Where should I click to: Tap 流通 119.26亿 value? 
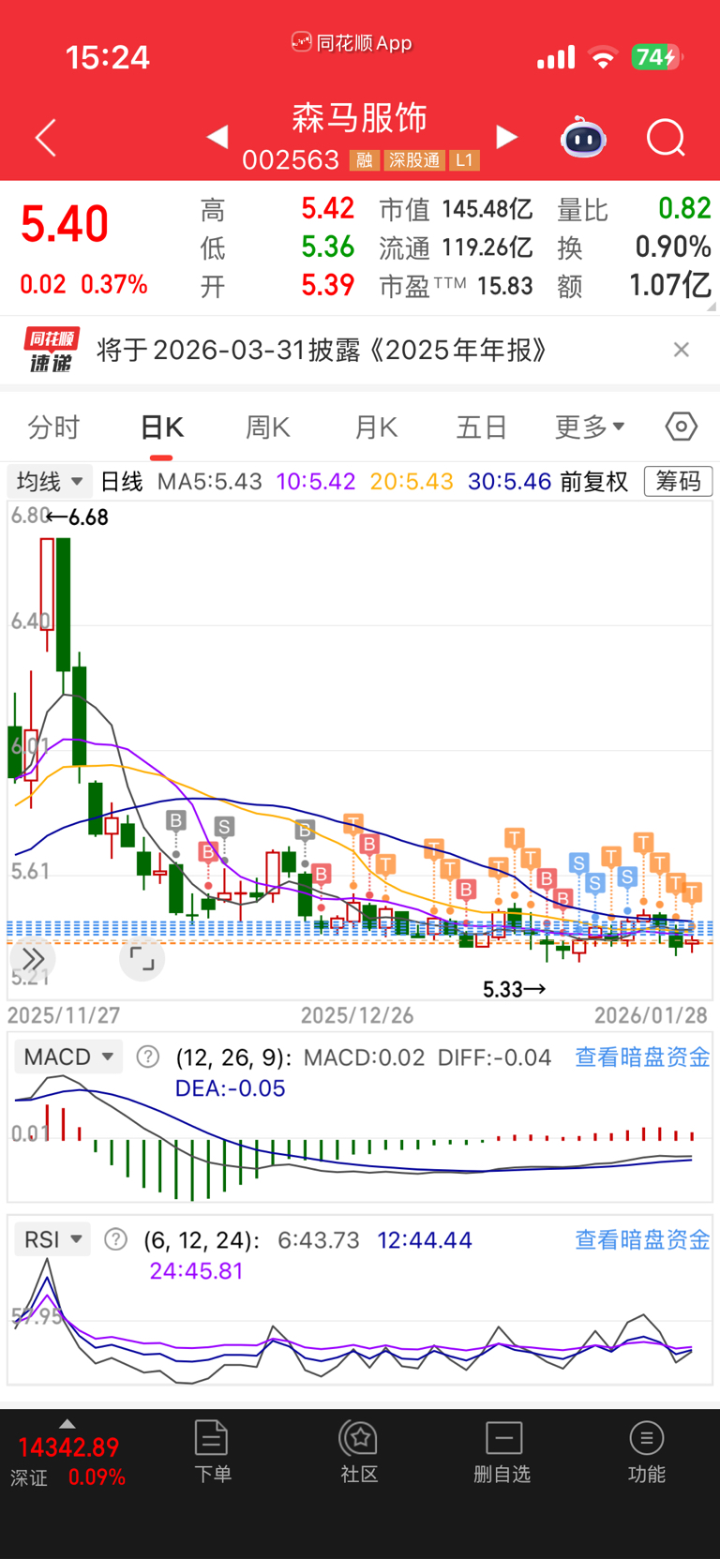coord(456,247)
